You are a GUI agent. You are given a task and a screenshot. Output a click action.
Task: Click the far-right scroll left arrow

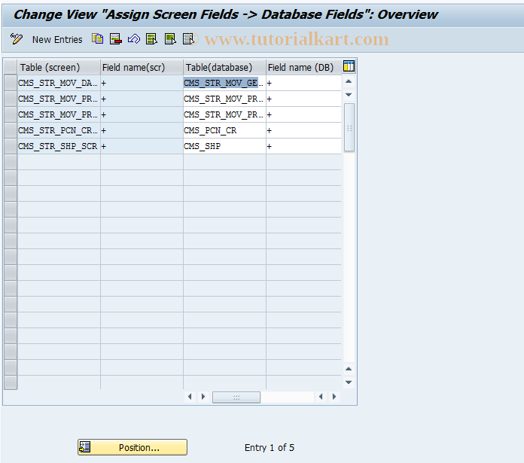click(x=321, y=397)
